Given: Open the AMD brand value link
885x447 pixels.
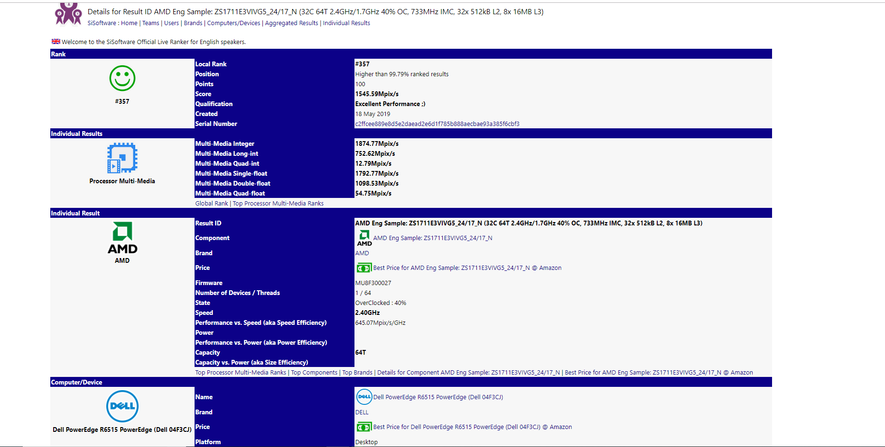Looking at the screenshot, I should [362, 253].
